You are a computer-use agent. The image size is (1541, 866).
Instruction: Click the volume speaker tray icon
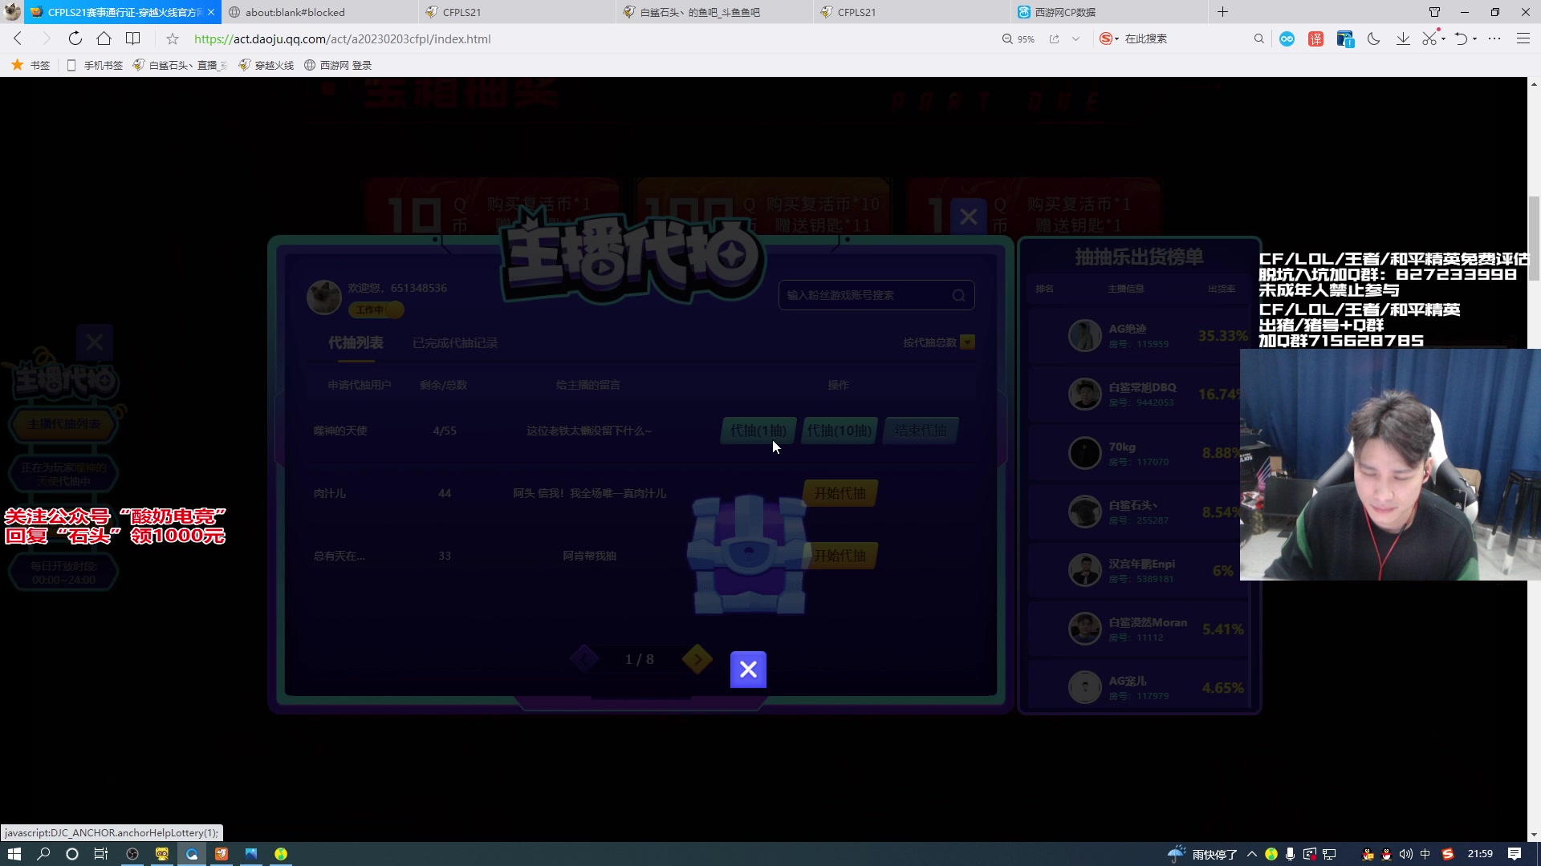pos(1405,854)
